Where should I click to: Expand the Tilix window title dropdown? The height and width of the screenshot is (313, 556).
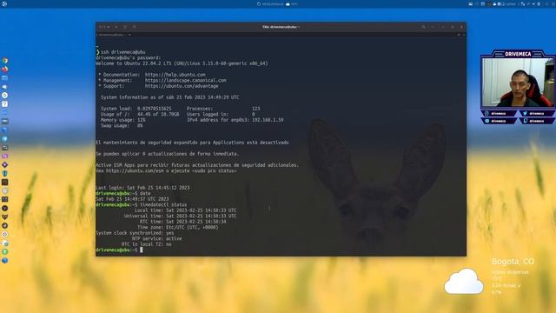pyautogui.click(x=281, y=27)
